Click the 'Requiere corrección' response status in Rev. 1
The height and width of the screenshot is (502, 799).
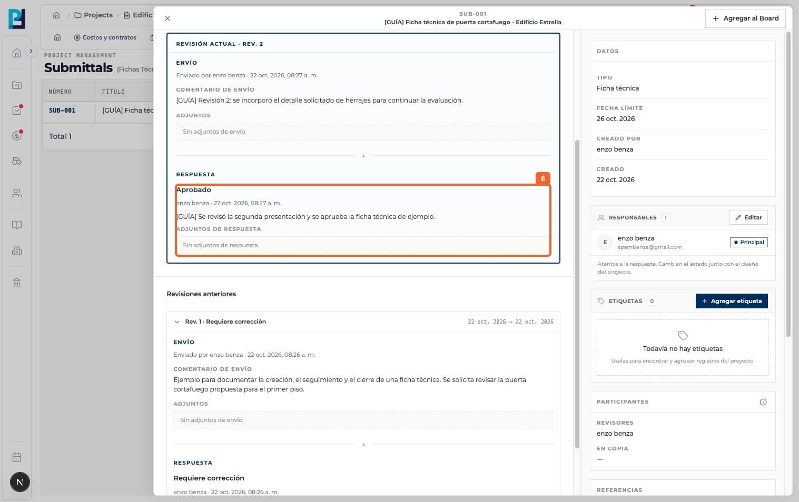(x=209, y=478)
